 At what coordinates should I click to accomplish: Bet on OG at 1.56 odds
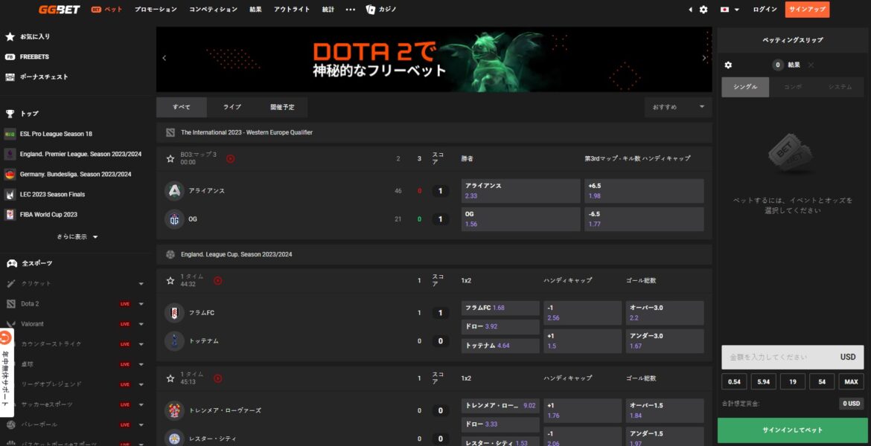click(521, 219)
